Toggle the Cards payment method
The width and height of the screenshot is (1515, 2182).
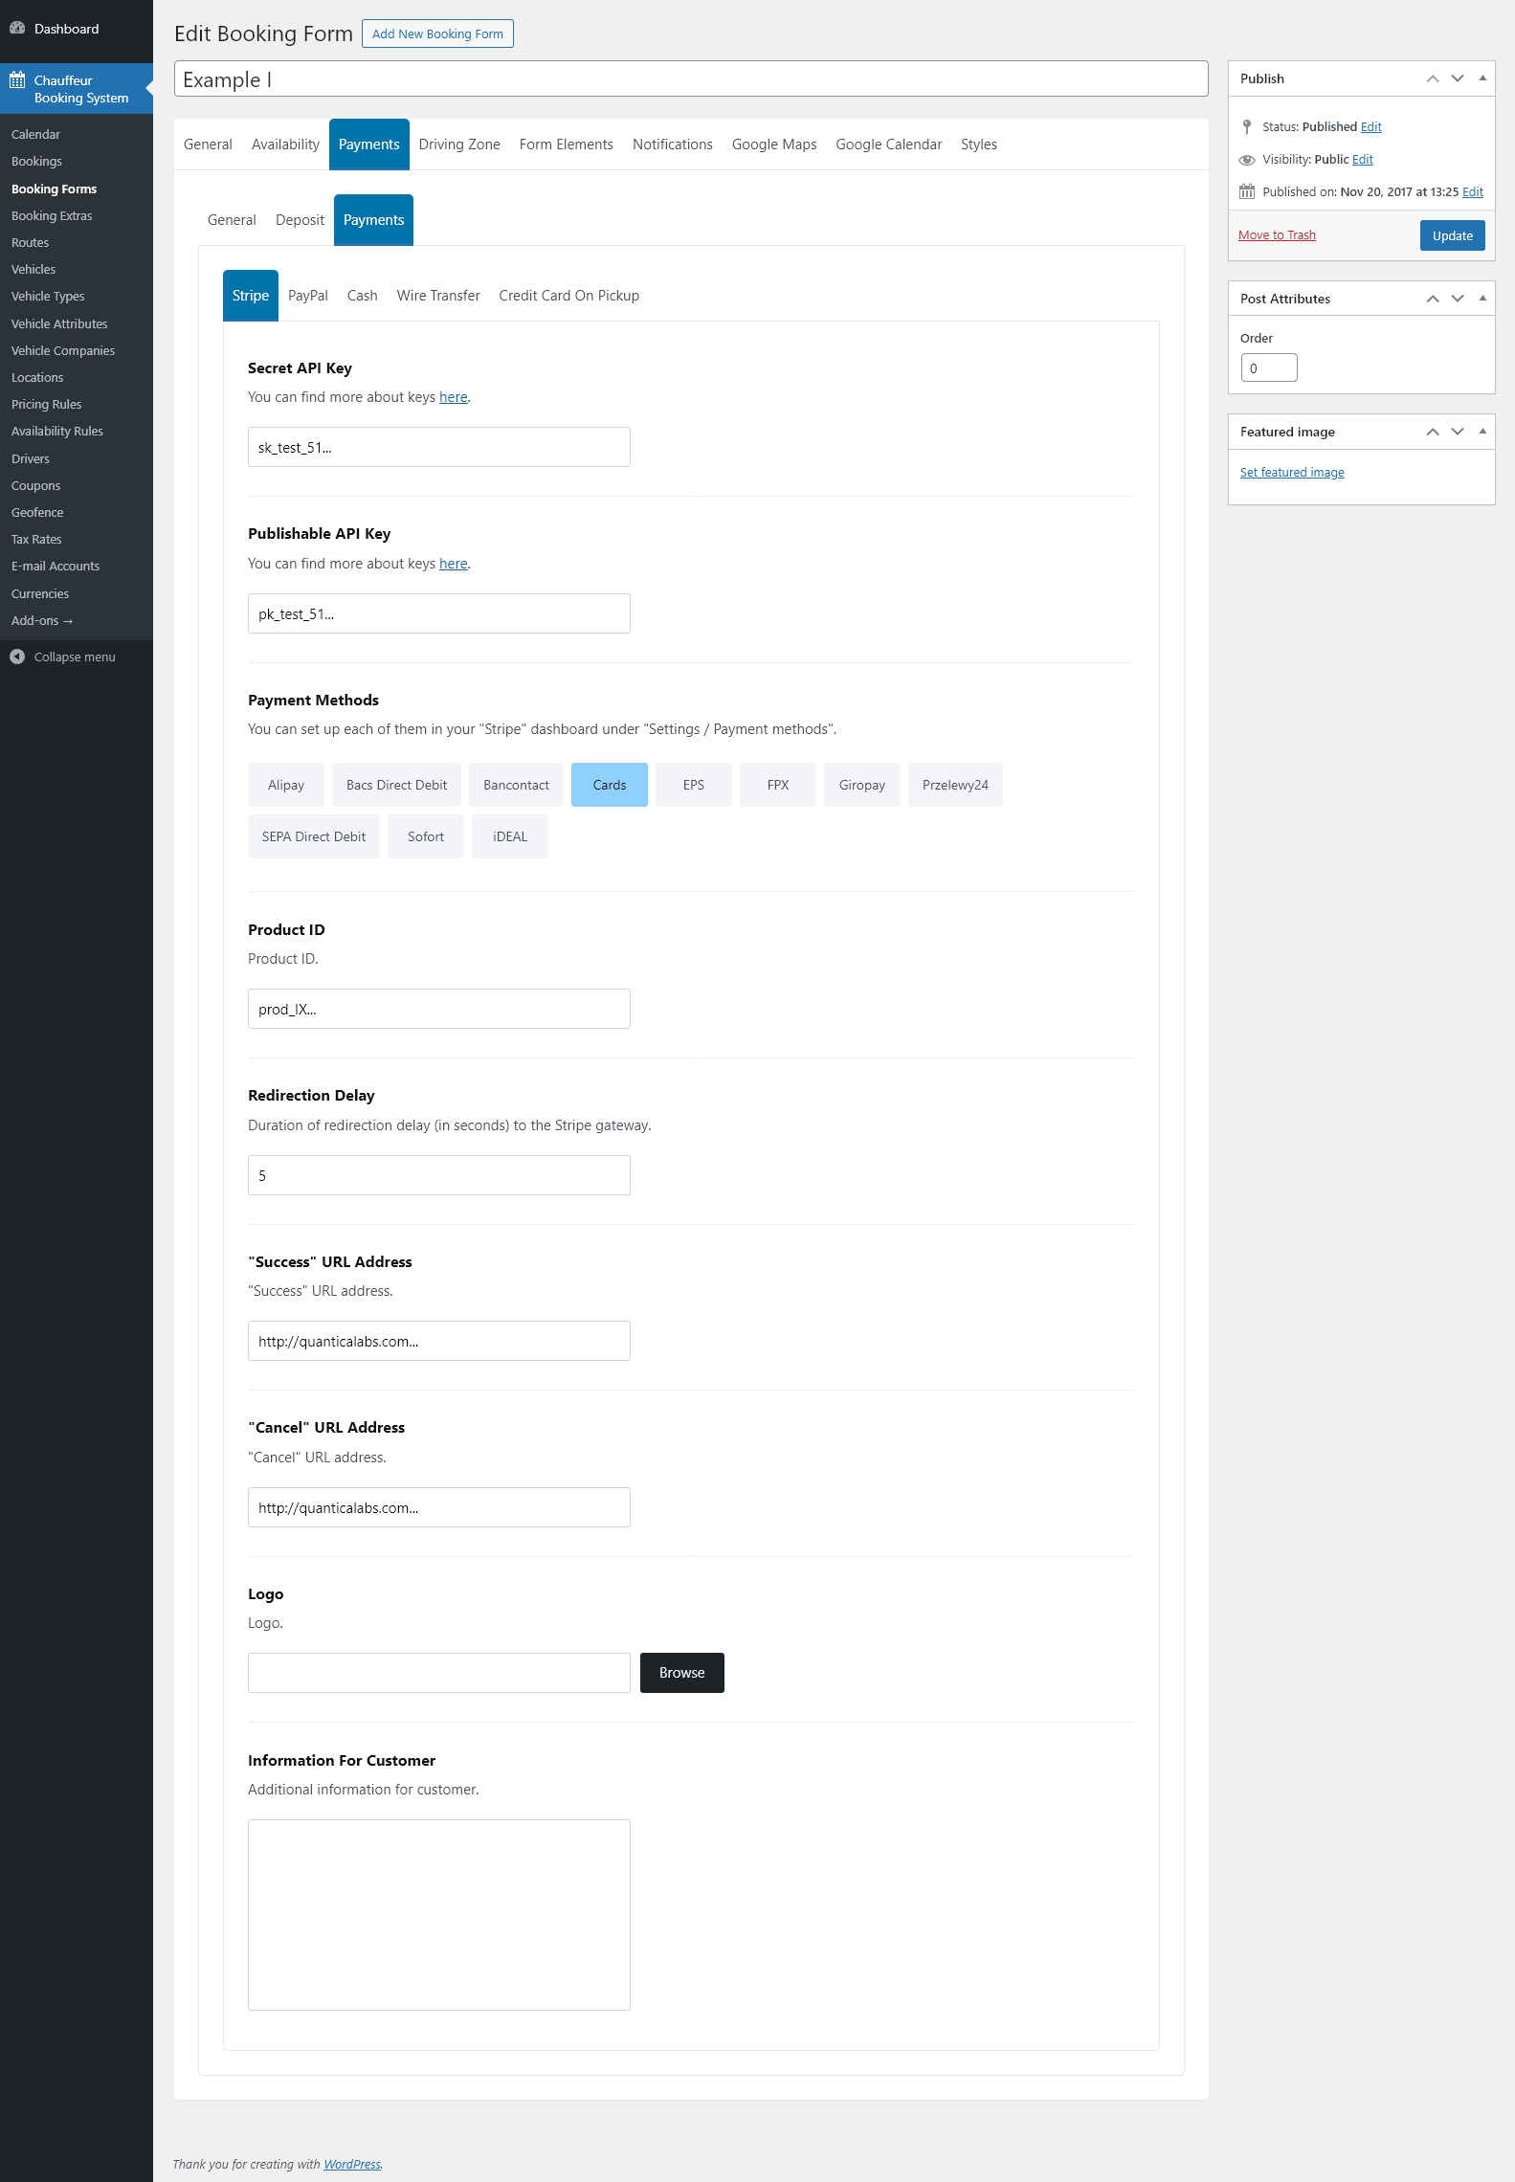(609, 785)
